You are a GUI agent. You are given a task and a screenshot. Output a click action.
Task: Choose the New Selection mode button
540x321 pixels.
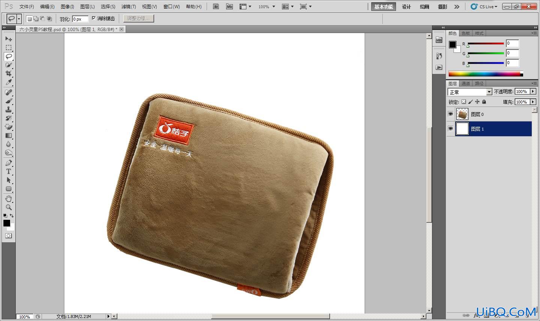pyautogui.click(x=30, y=18)
